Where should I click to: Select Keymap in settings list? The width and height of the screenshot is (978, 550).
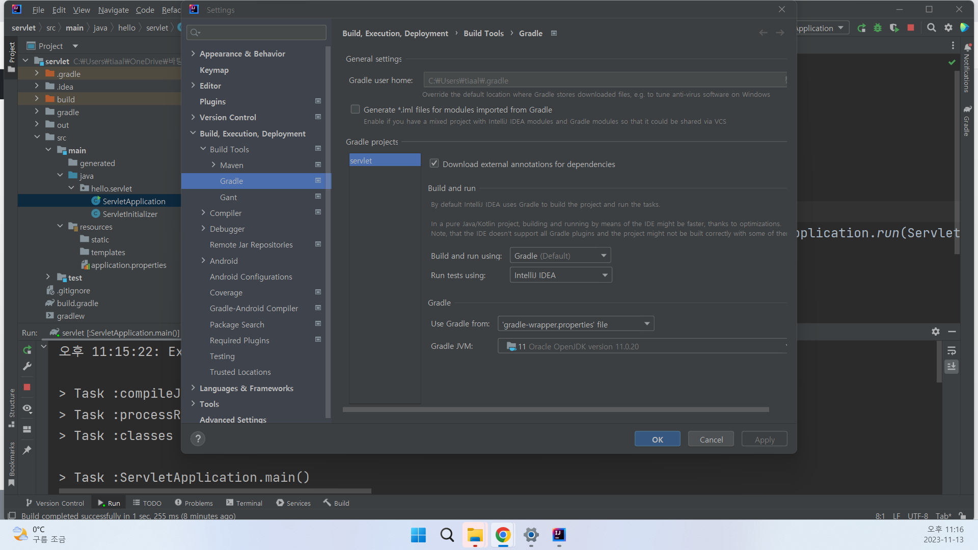[214, 70]
